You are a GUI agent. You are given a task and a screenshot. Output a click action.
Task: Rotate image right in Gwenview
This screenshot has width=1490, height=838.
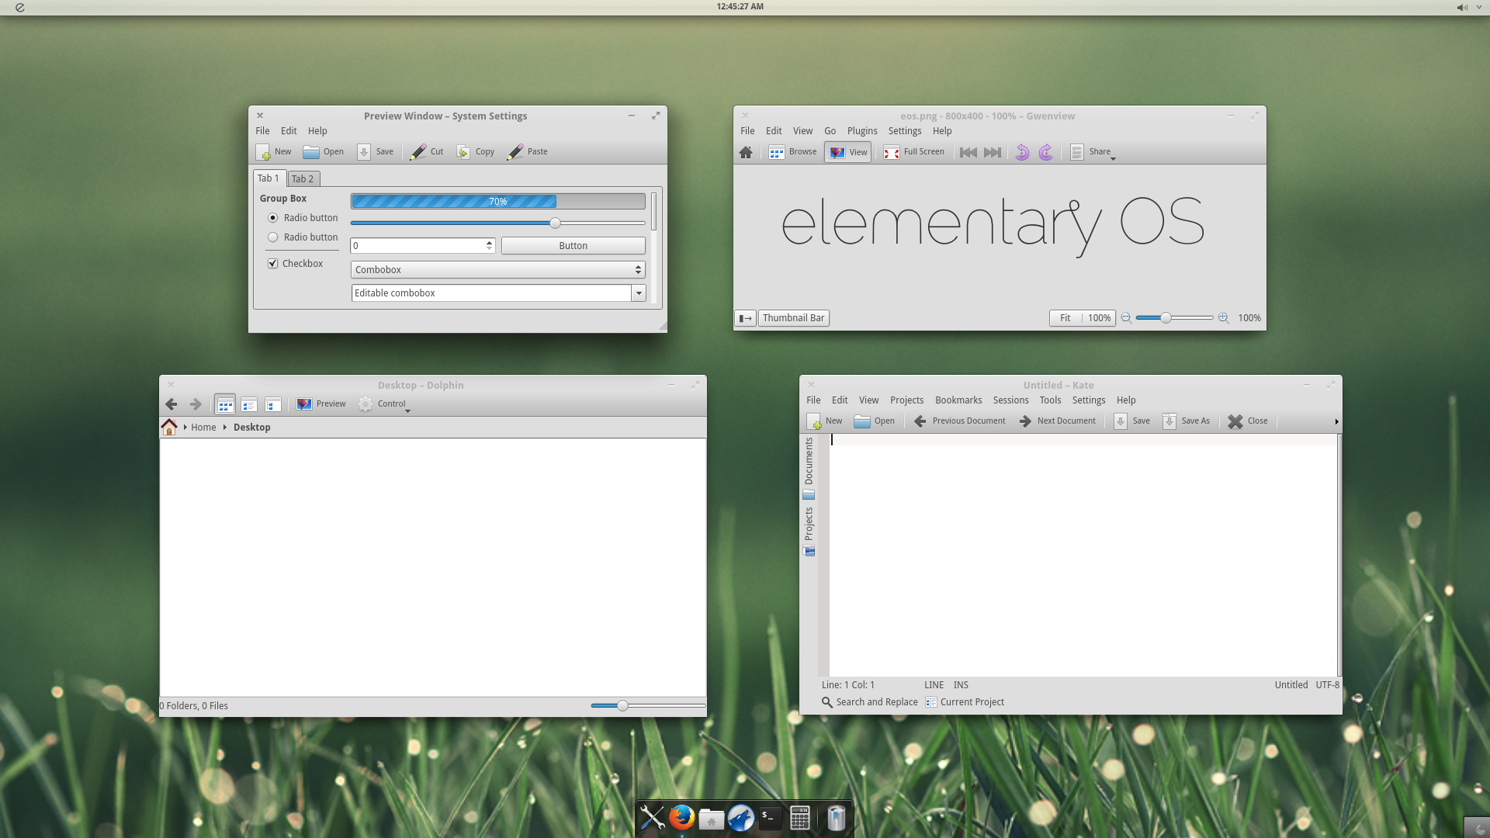[x=1046, y=152]
